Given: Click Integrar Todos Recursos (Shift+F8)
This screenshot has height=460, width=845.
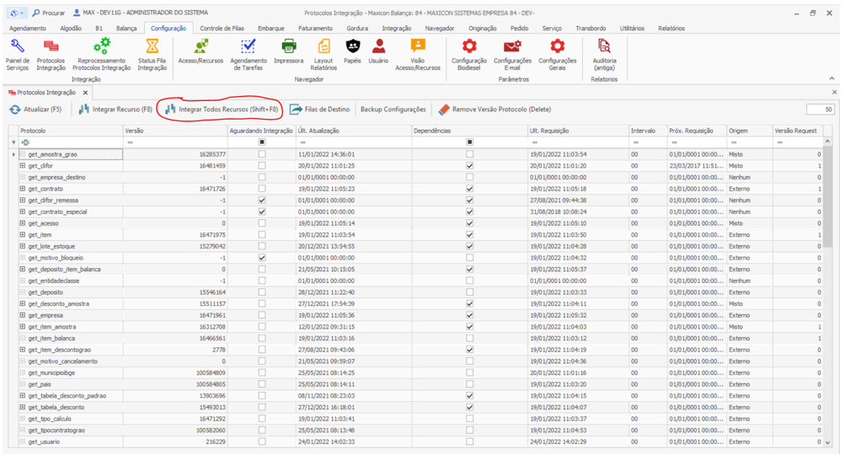Looking at the screenshot, I should pyautogui.click(x=222, y=110).
